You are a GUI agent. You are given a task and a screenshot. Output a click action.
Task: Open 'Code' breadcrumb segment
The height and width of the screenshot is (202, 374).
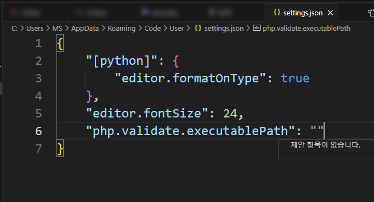pyautogui.click(x=152, y=29)
